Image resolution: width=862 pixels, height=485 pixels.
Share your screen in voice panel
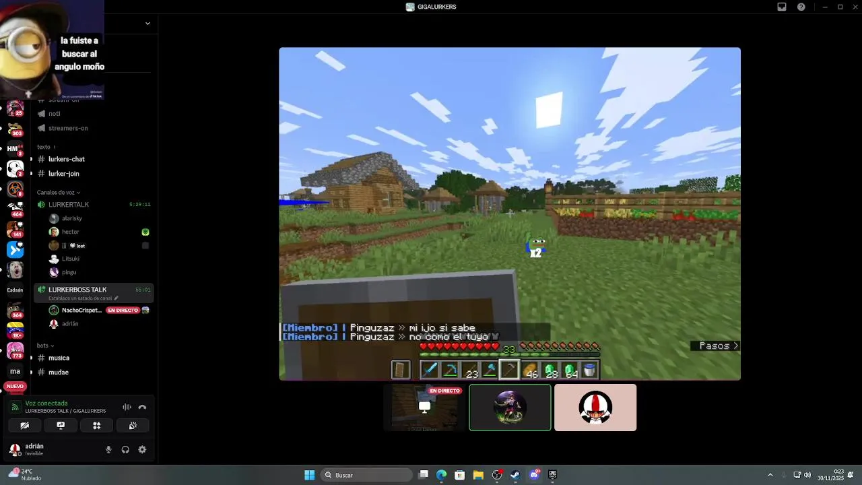(x=61, y=425)
